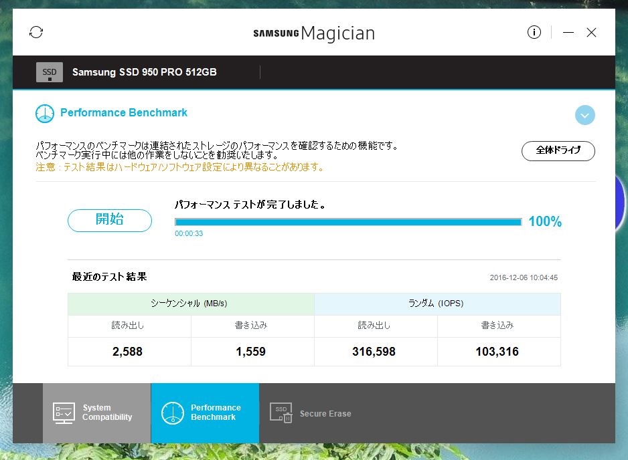
Task: Click the パフォーマンス テストが完了しました status
Action: pos(250,205)
